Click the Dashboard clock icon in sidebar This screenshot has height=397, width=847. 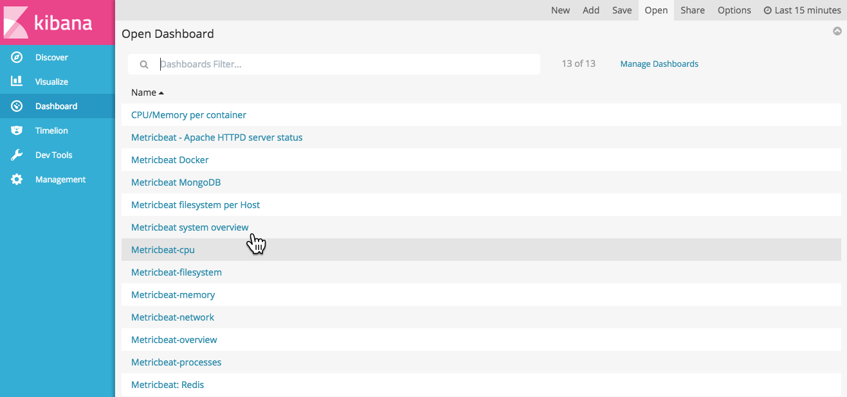[16, 106]
